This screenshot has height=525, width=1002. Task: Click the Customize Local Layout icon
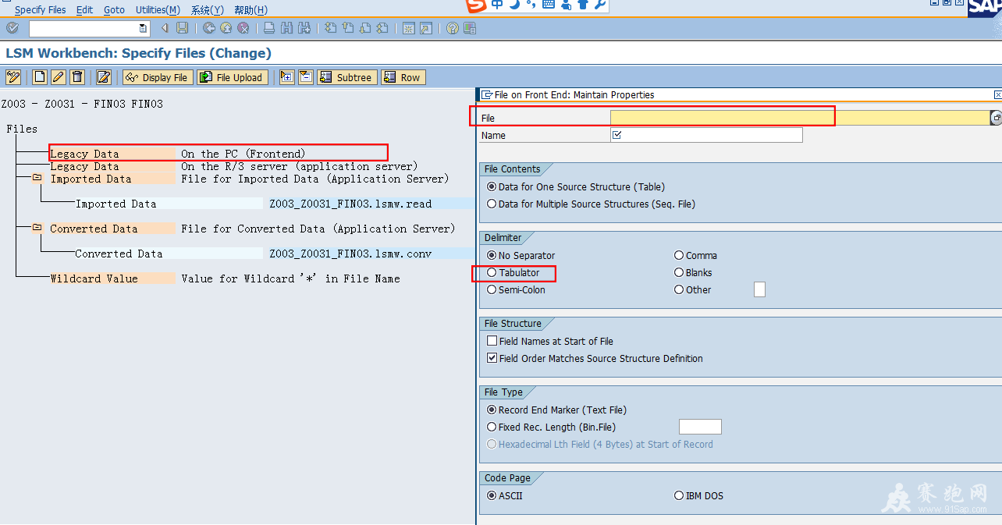click(470, 28)
